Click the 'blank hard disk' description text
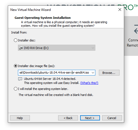138x130 pixels. 56,95
